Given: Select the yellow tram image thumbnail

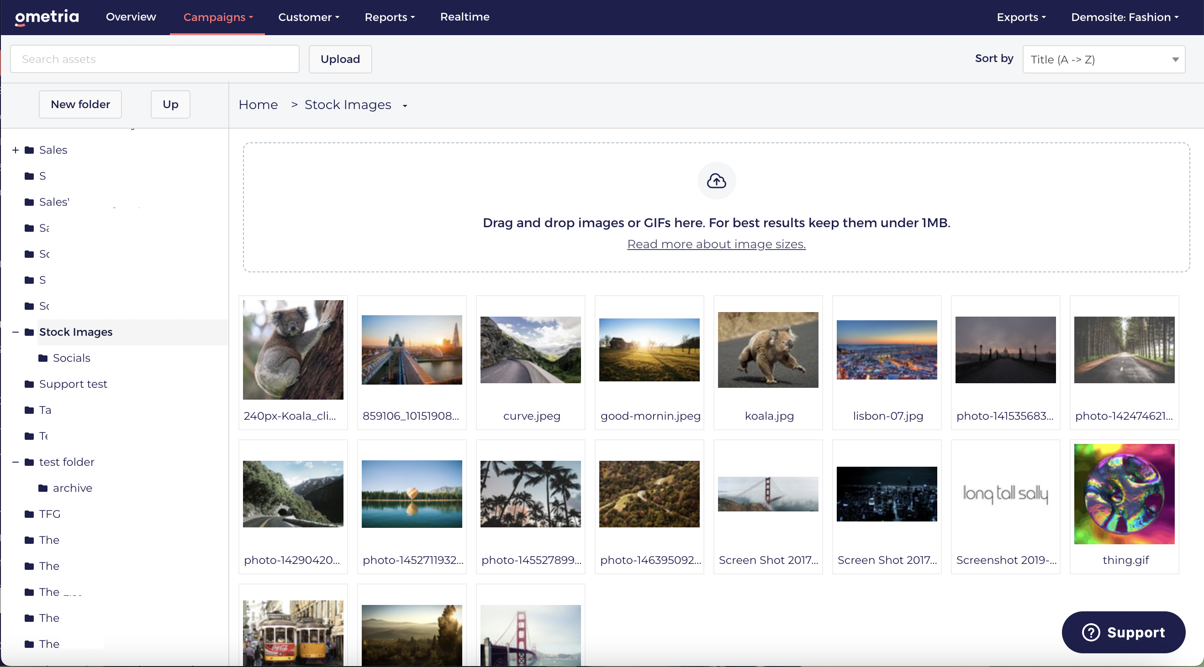Looking at the screenshot, I should [293, 632].
